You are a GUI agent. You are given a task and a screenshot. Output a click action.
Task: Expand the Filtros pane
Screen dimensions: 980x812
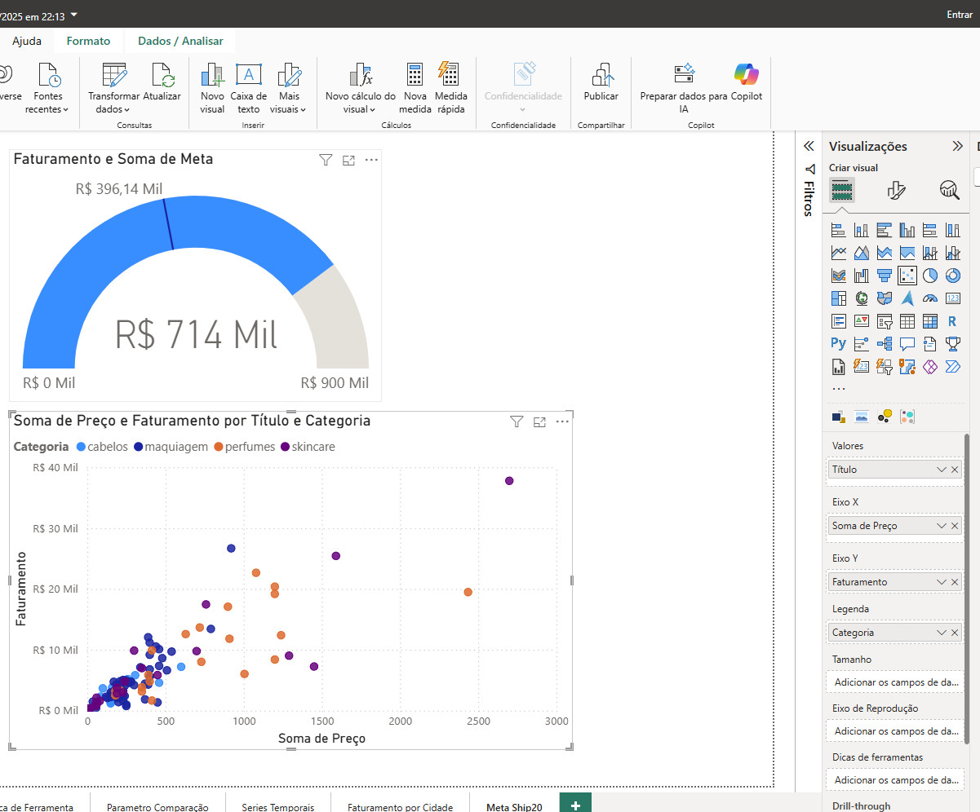tap(809, 146)
